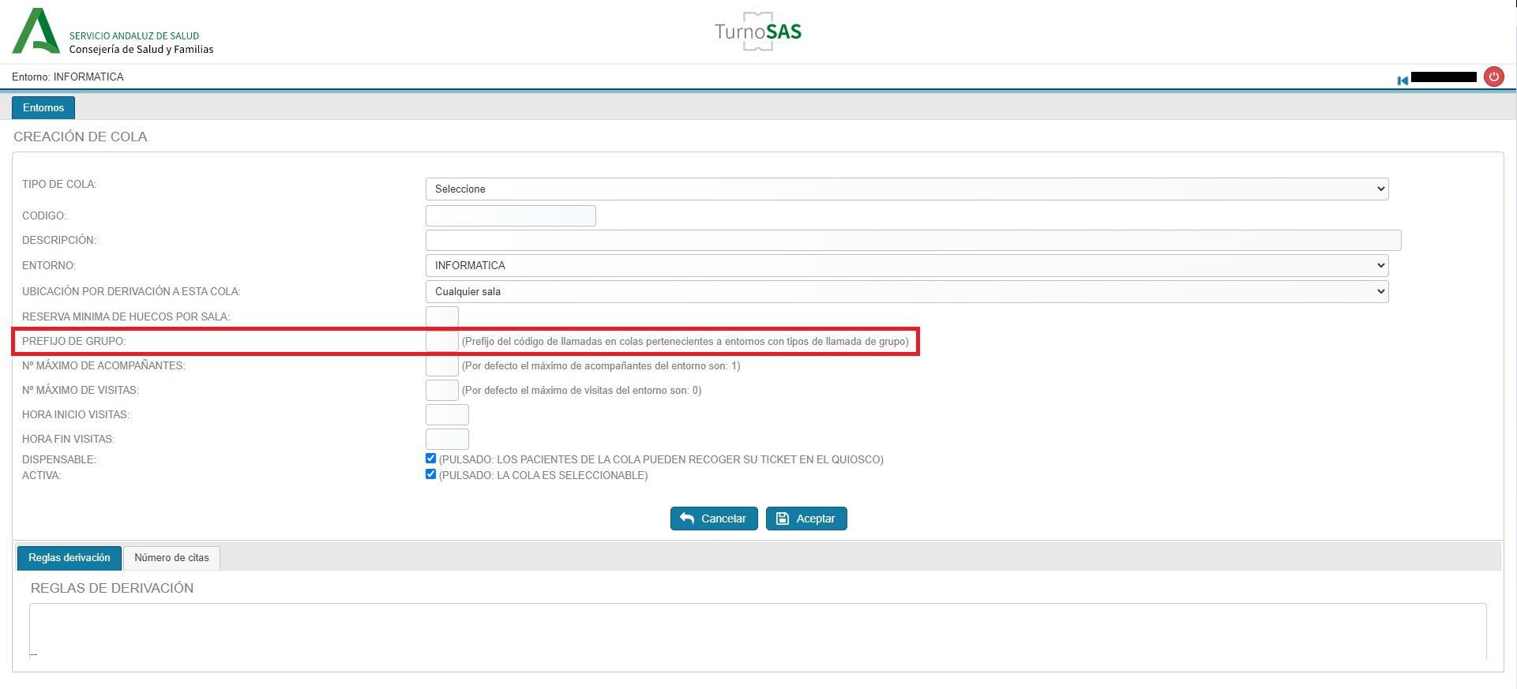
Task: Click the Entorno: INFORMATICA status text
Action: click(x=68, y=77)
